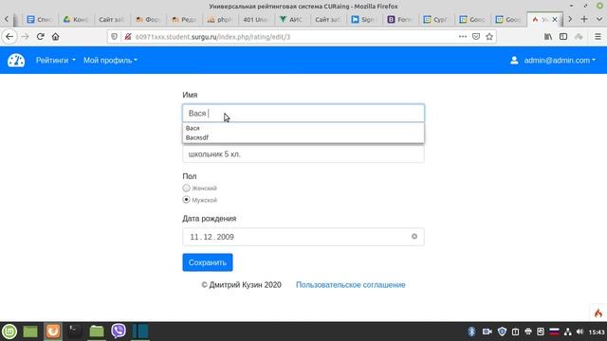
Task: Open the Firefox hamburger menu
Action: coord(598,37)
